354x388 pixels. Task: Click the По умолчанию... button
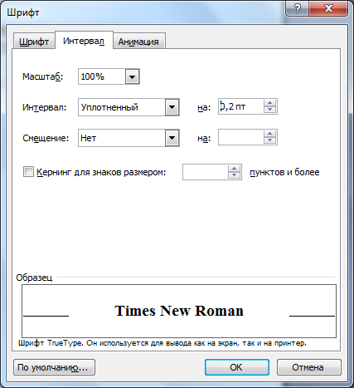click(54, 367)
